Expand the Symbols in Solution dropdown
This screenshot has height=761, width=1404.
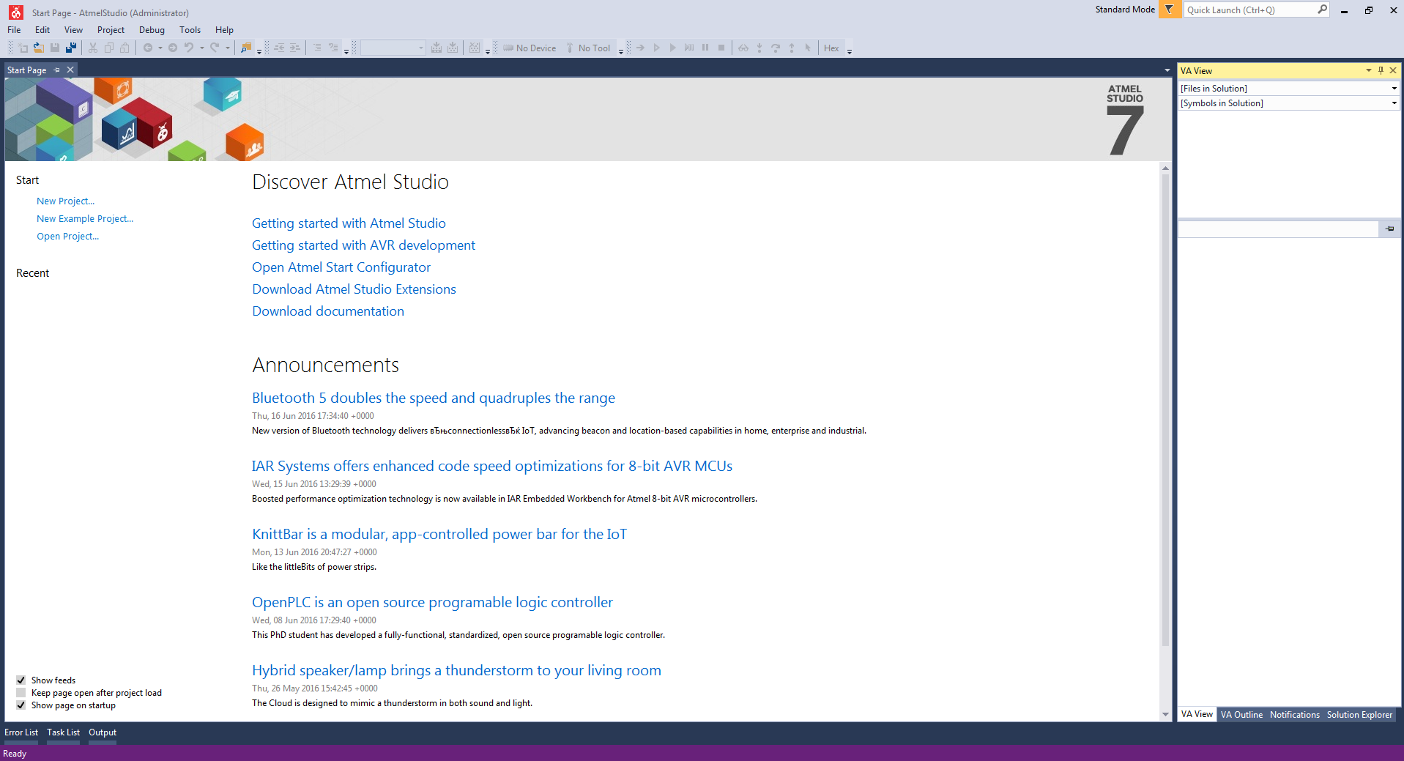tap(1393, 103)
